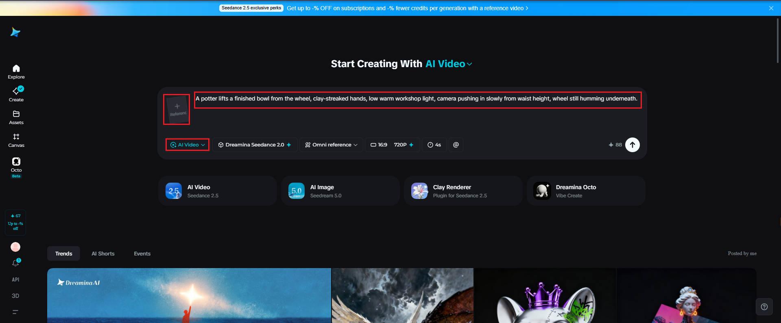Open the AI Video mode dropdown
The width and height of the screenshot is (781, 323).
click(188, 145)
